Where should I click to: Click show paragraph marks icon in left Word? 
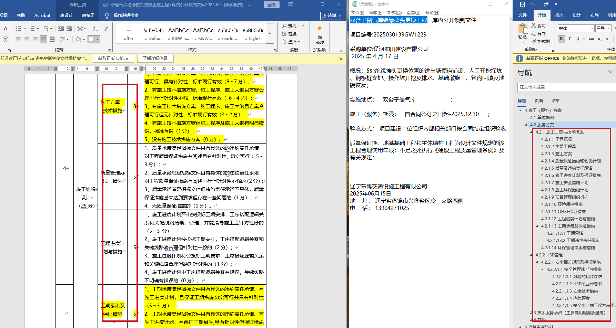(x=107, y=29)
